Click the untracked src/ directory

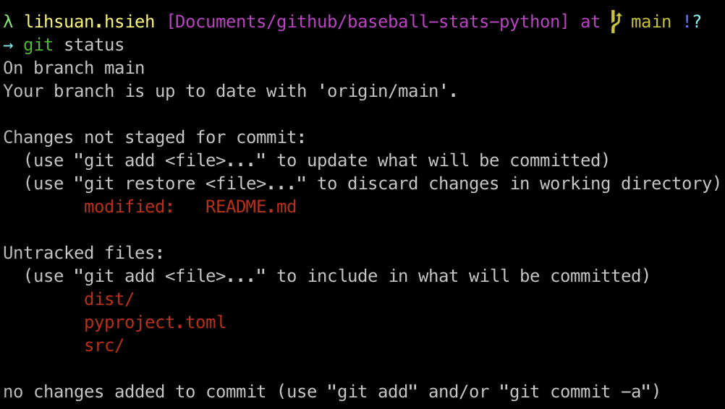[103, 345]
